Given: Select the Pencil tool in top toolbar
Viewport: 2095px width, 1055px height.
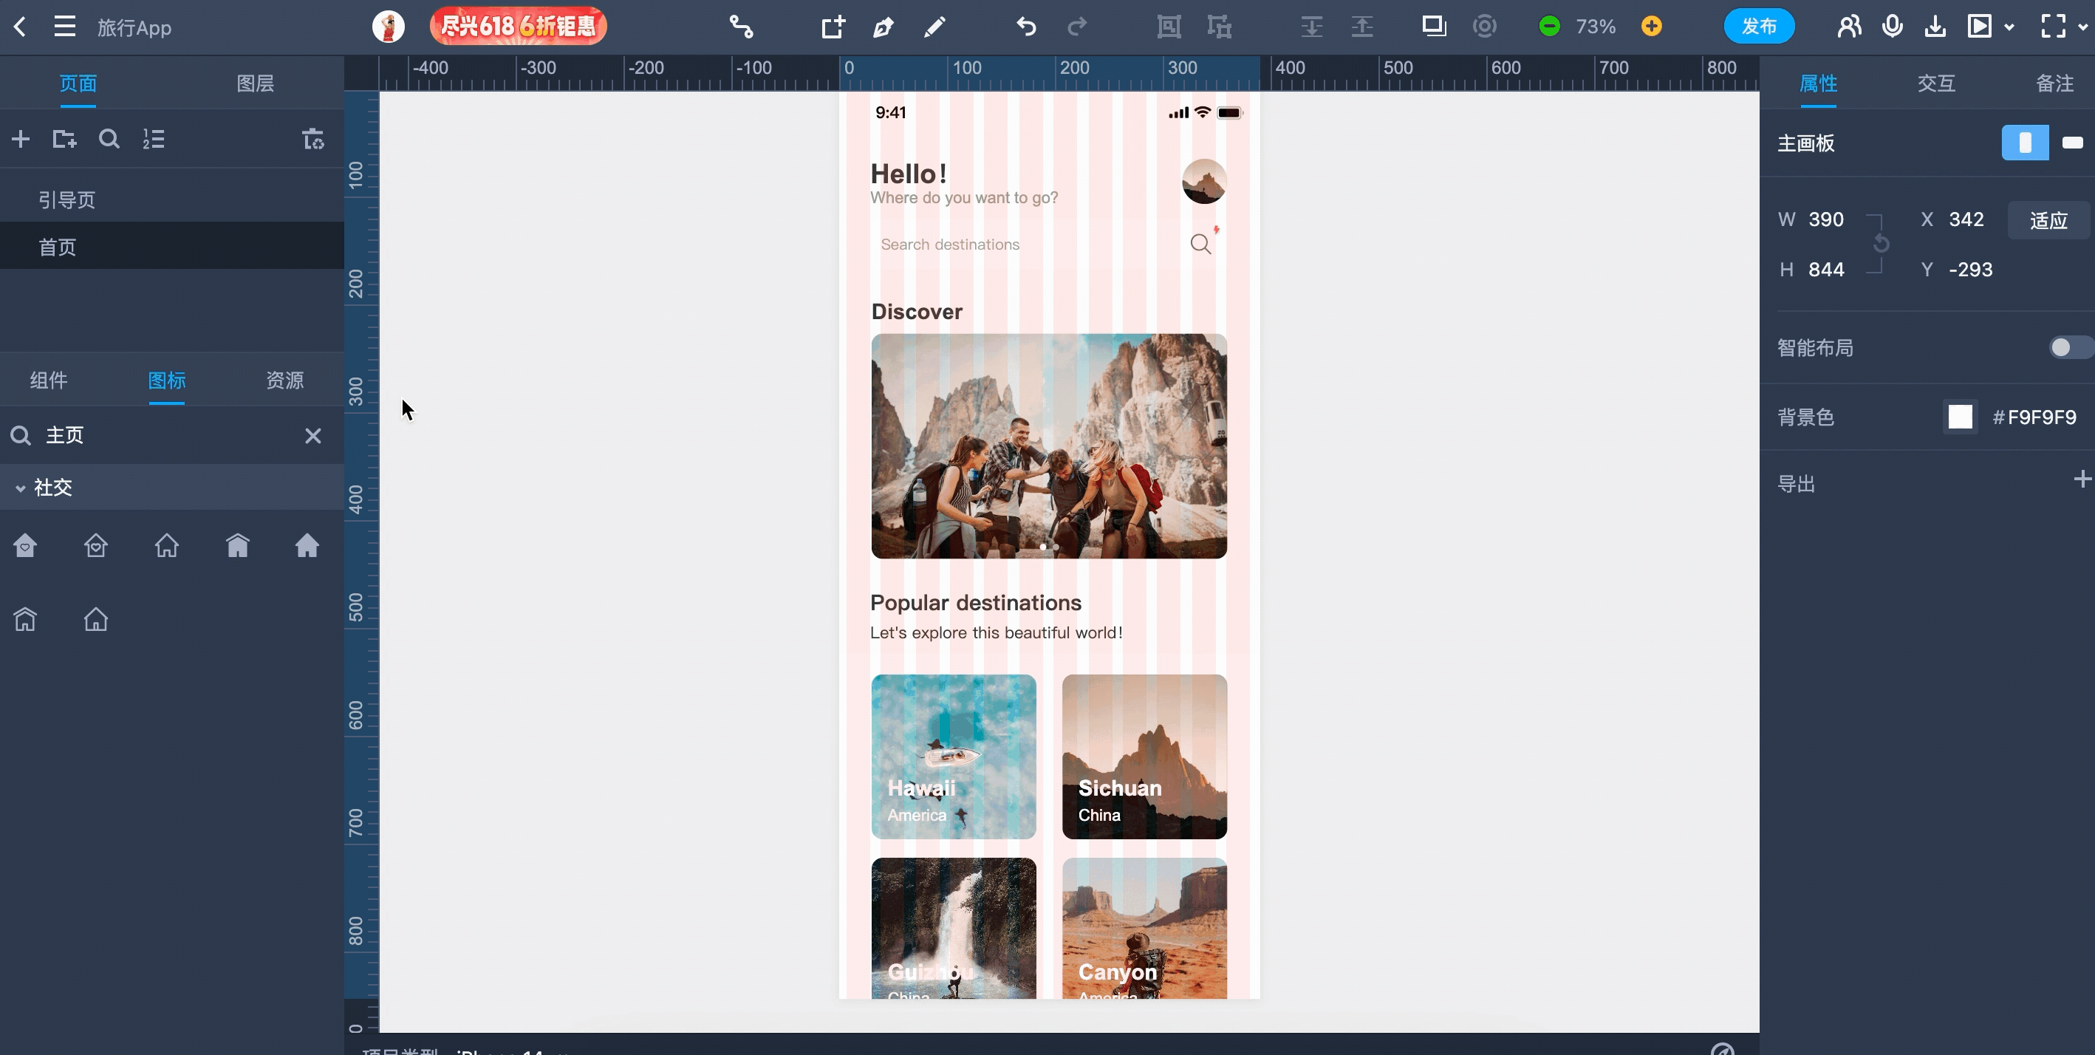Looking at the screenshot, I should (x=934, y=27).
